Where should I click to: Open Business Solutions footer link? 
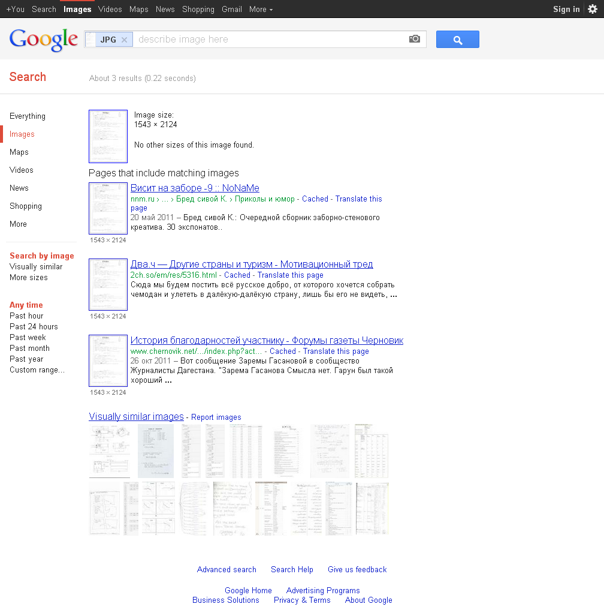coord(226,600)
